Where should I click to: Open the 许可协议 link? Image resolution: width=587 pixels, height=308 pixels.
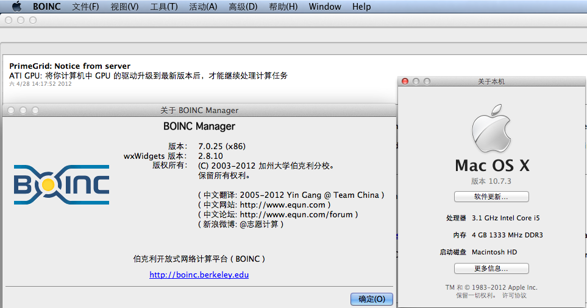click(x=514, y=295)
